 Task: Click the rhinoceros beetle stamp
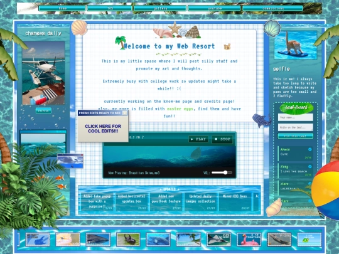128,240
